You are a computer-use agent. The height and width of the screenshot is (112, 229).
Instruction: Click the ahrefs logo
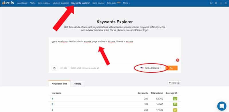coord(8,3)
